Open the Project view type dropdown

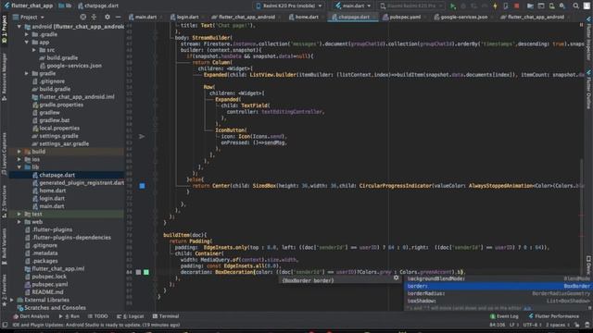click(29, 17)
